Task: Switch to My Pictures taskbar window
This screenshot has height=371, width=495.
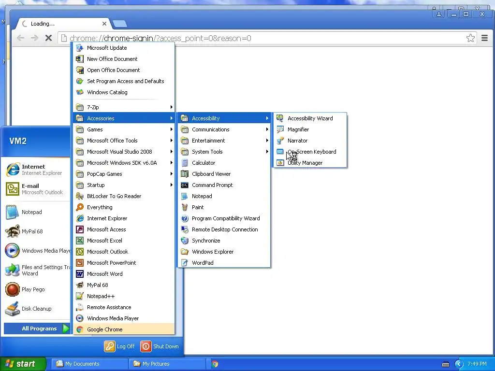Action: click(168, 364)
